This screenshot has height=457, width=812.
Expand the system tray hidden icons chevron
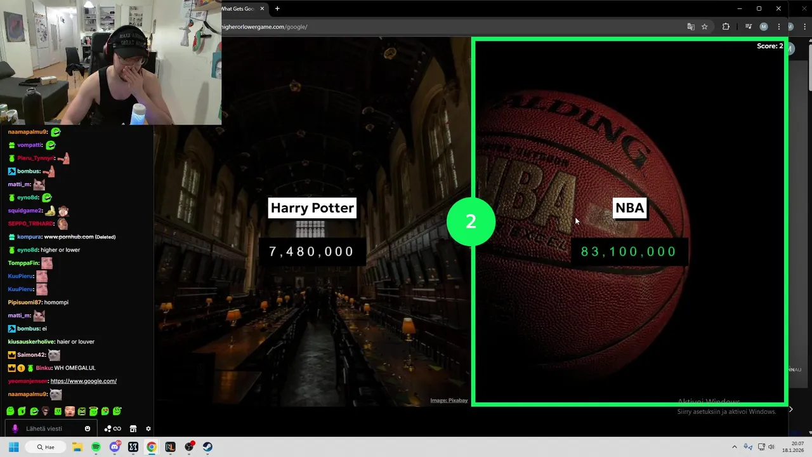pyautogui.click(x=735, y=447)
